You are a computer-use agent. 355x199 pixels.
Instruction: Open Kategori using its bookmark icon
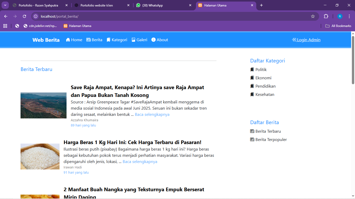tap(108, 40)
